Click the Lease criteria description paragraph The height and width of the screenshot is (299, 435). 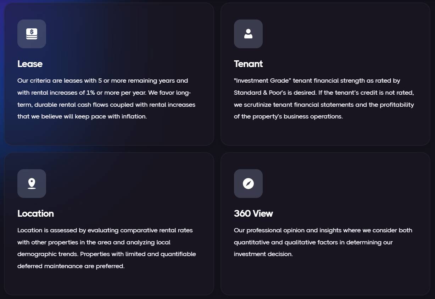106,99
